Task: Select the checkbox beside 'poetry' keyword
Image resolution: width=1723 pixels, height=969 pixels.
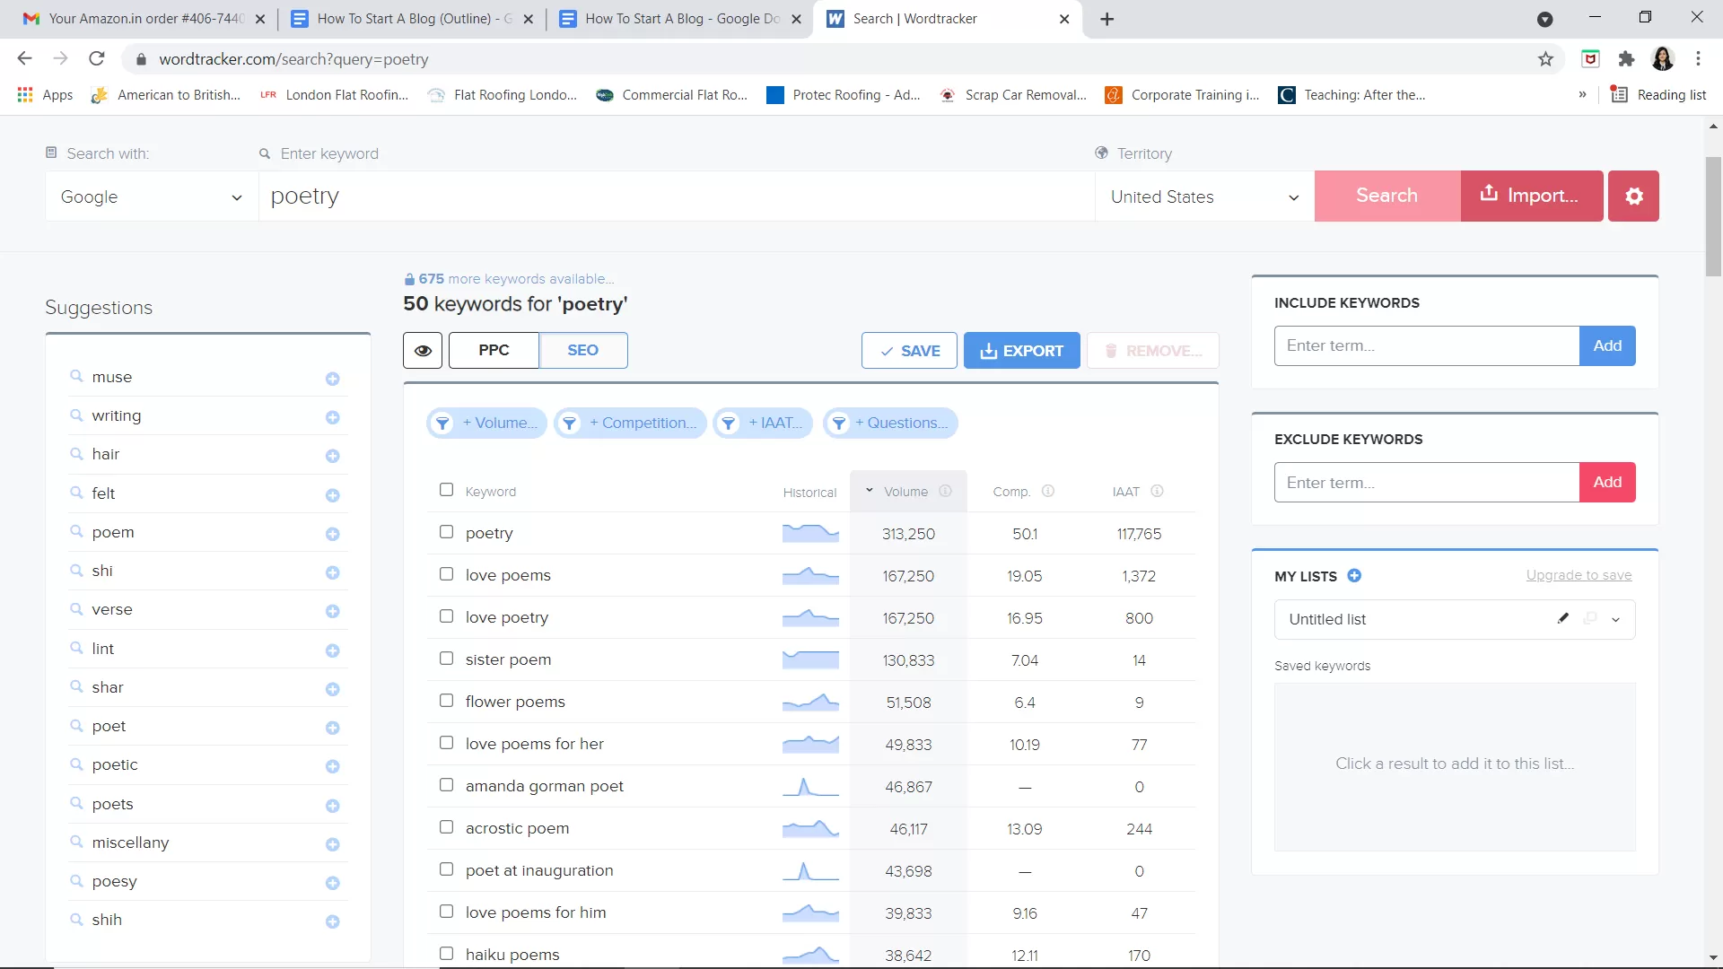Action: coord(446,532)
